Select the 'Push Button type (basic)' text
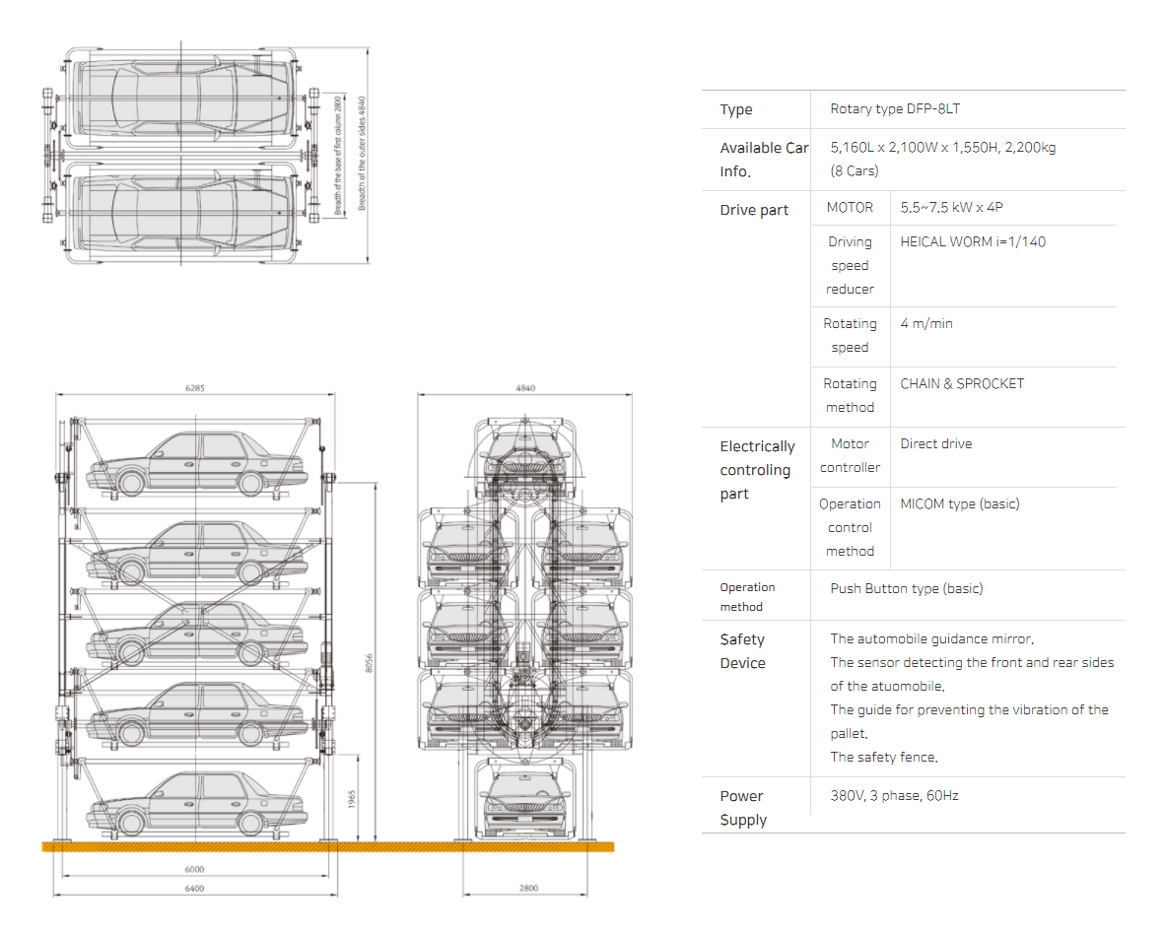 pyautogui.click(x=906, y=589)
